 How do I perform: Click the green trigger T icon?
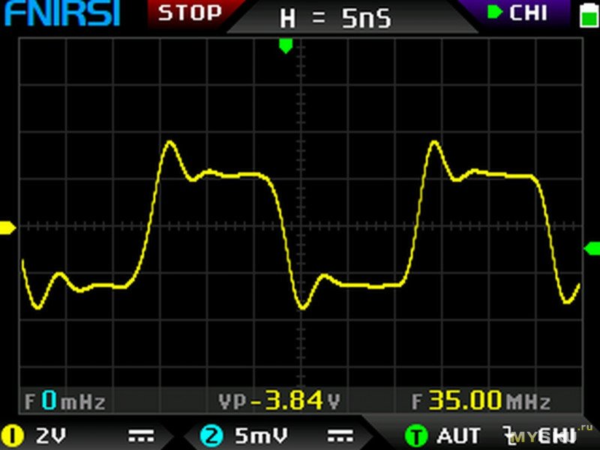coord(415,435)
